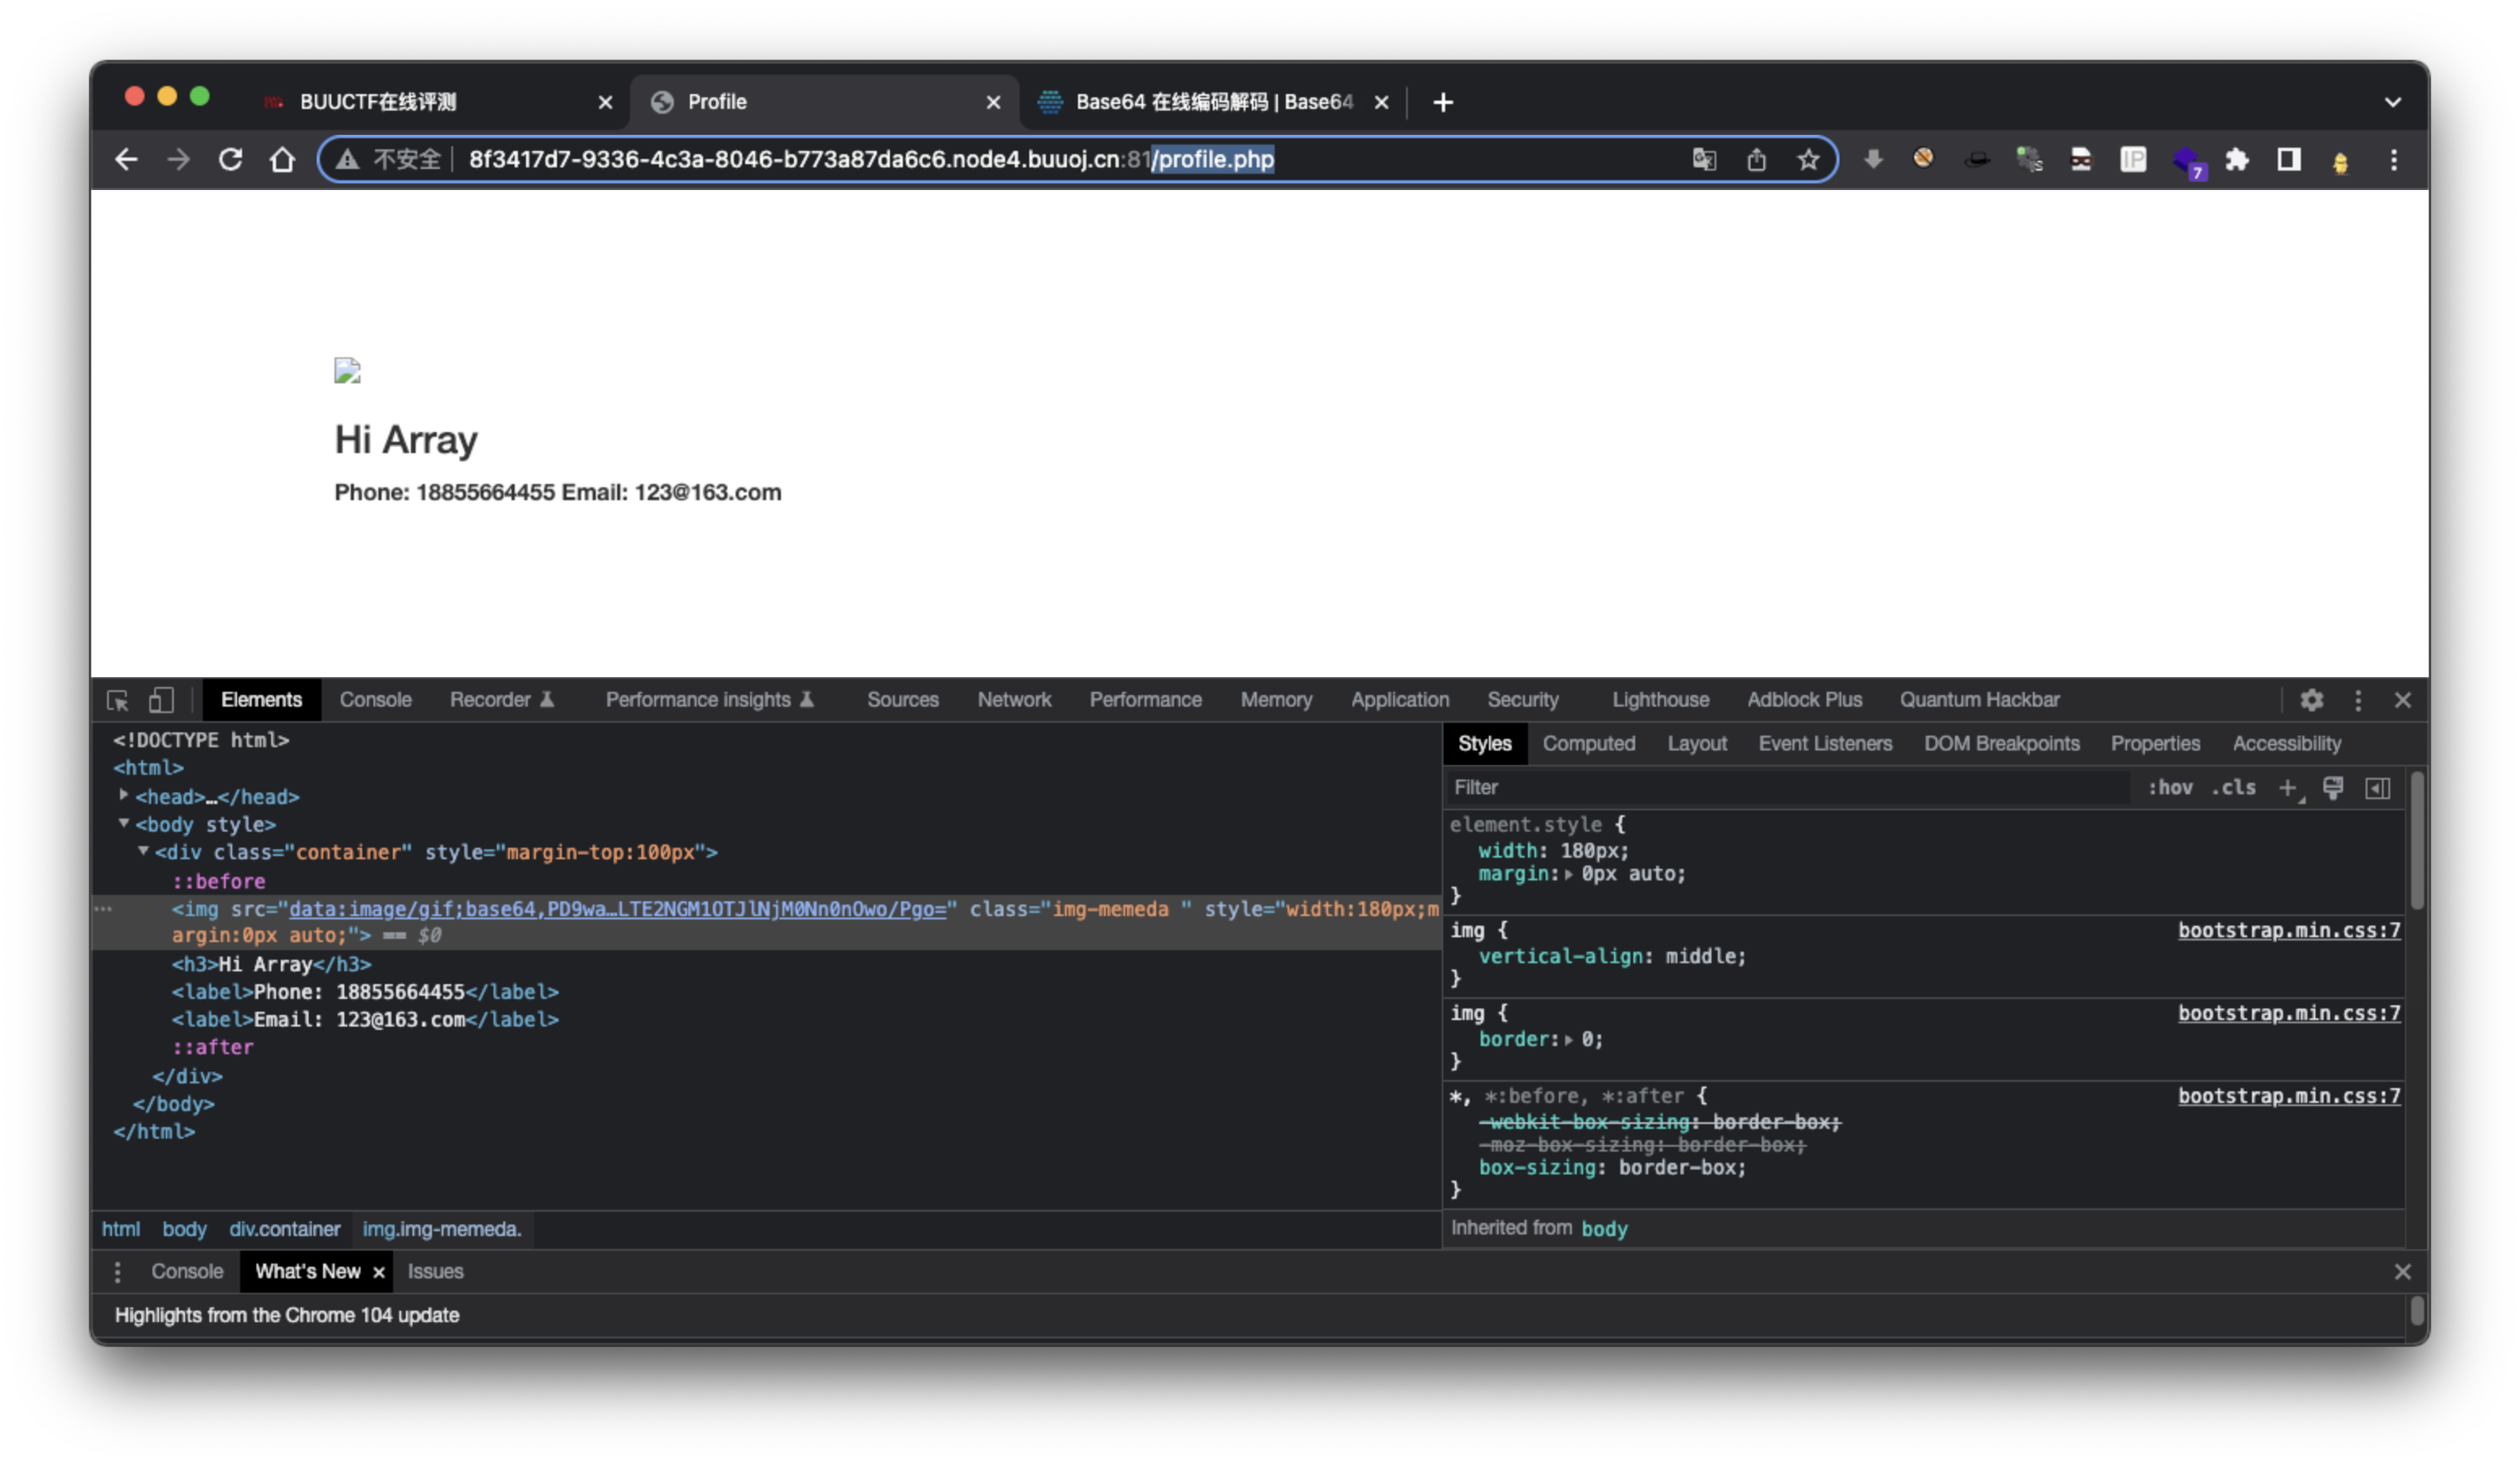This screenshot has width=2520, height=1465.
Task: Open the bootstrap.min.css:7 source link
Action: click(2288, 931)
